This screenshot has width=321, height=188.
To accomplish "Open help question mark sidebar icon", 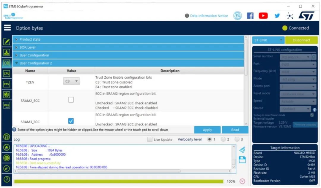I will pos(7,179).
